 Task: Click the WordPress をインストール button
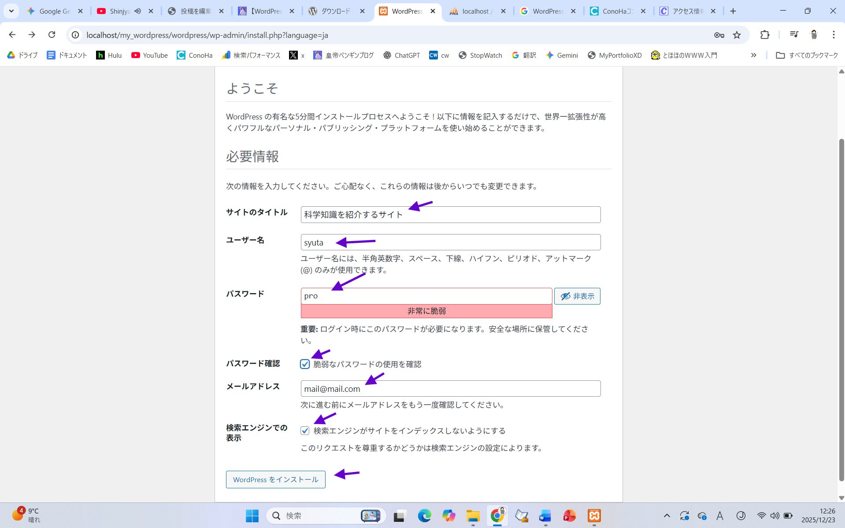click(275, 480)
